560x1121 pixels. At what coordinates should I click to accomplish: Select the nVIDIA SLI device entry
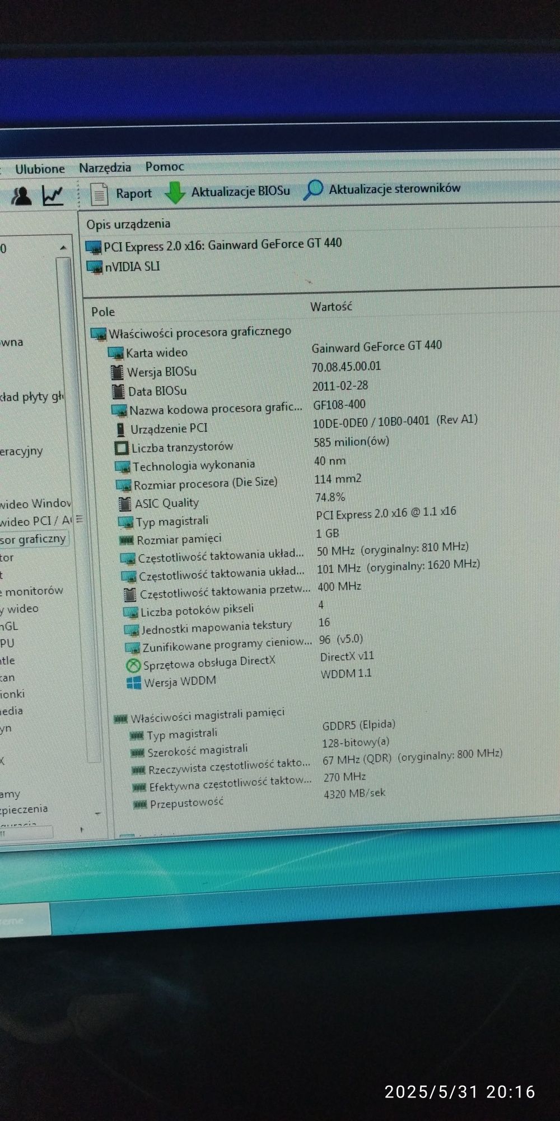click(x=123, y=267)
